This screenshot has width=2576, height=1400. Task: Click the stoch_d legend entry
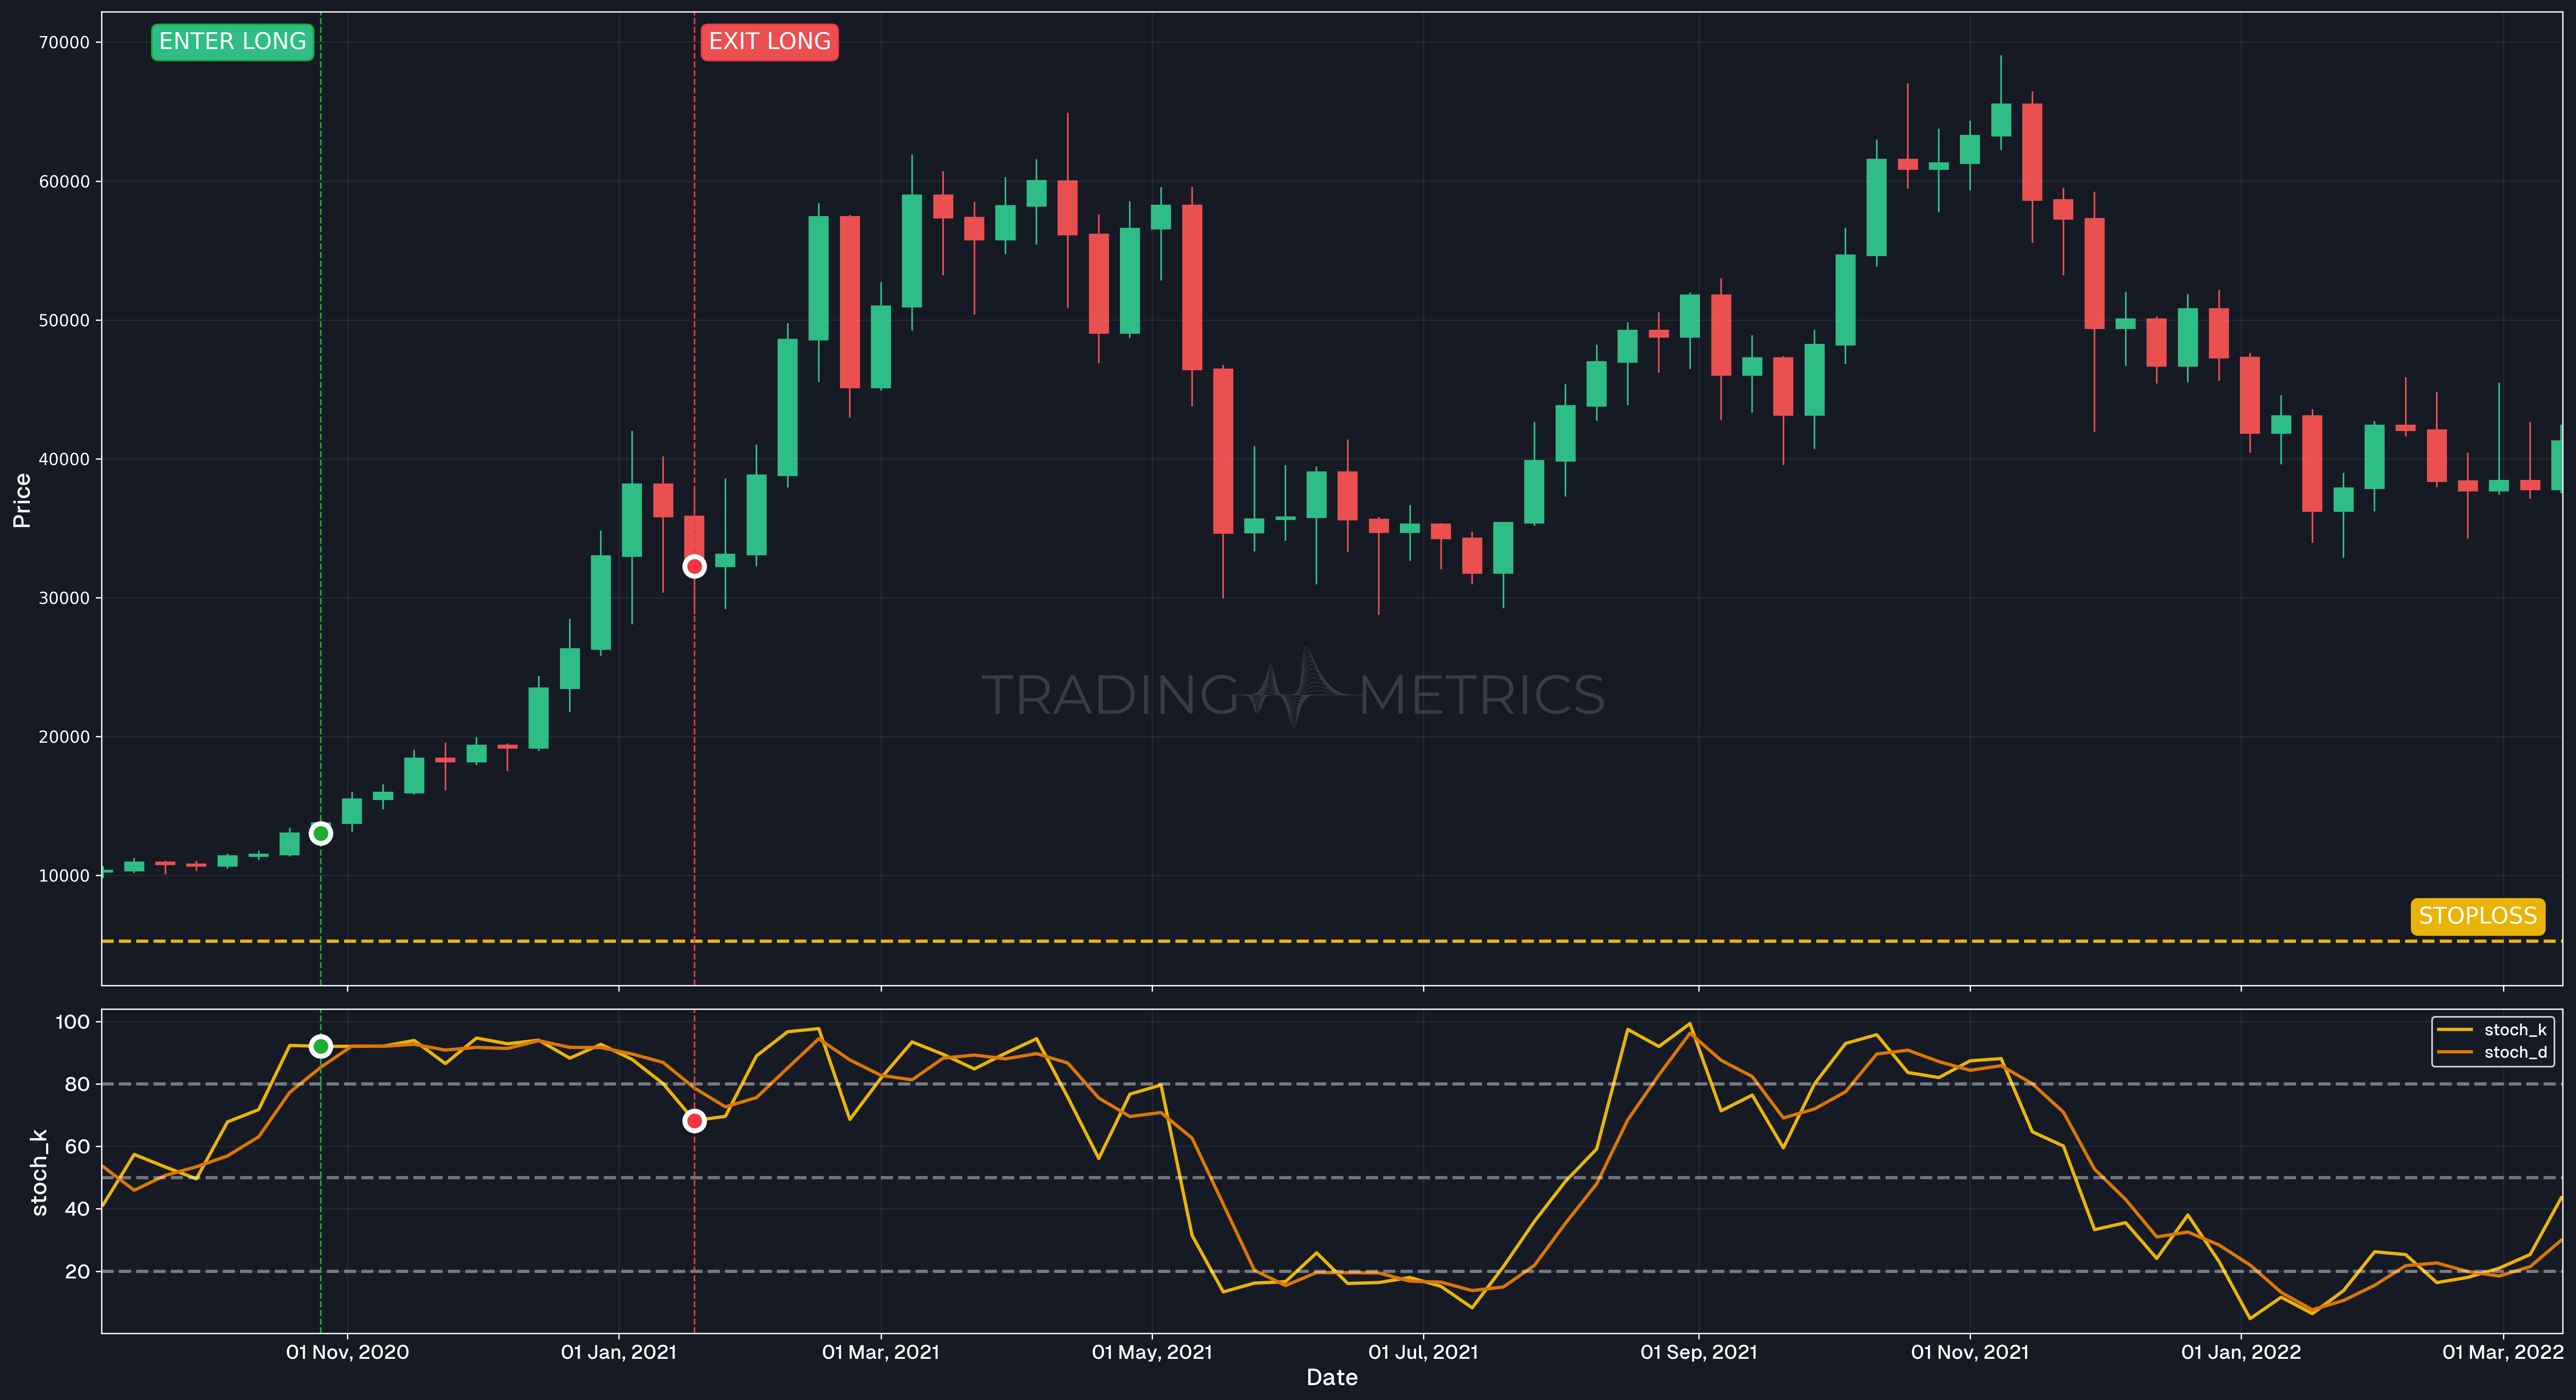(x=2492, y=1052)
